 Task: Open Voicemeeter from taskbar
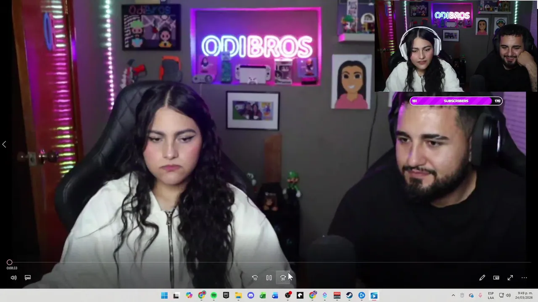337,296
